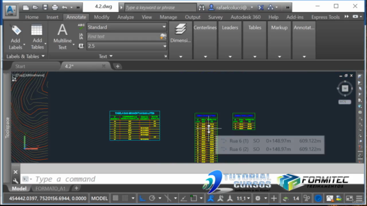Open the 2.5 text height dropdown

click(x=165, y=46)
